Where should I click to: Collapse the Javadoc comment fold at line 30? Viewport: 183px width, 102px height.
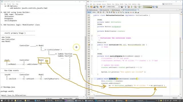(92, 36)
